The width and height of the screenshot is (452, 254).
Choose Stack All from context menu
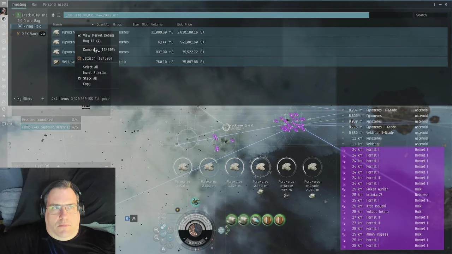[x=90, y=78]
